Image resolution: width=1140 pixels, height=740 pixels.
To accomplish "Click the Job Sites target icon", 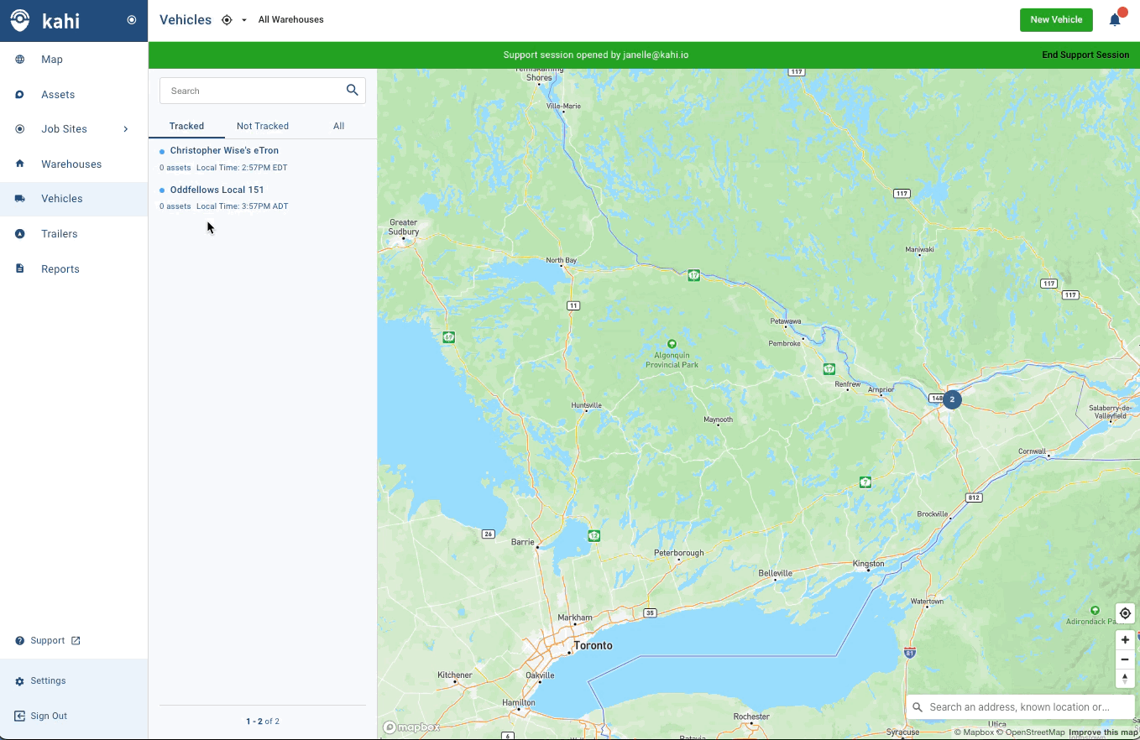I will point(20,129).
